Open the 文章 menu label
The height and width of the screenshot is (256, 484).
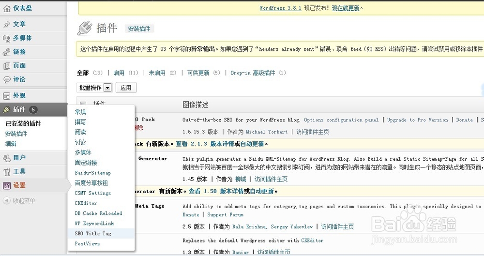point(19,24)
